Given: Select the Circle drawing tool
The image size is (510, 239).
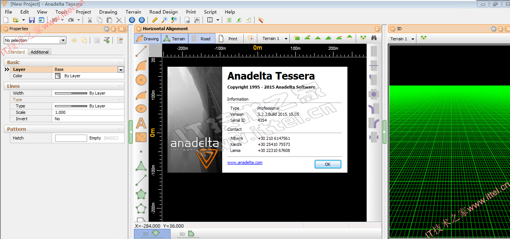Looking at the screenshot, I should click(141, 80).
